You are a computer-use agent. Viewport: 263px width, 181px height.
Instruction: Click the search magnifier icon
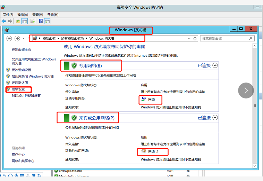click(x=251, y=38)
